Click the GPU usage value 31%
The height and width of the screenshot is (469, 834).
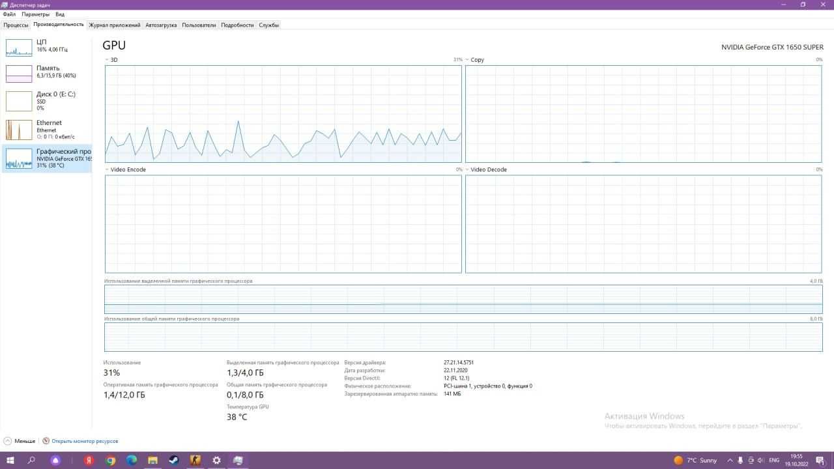coord(111,373)
